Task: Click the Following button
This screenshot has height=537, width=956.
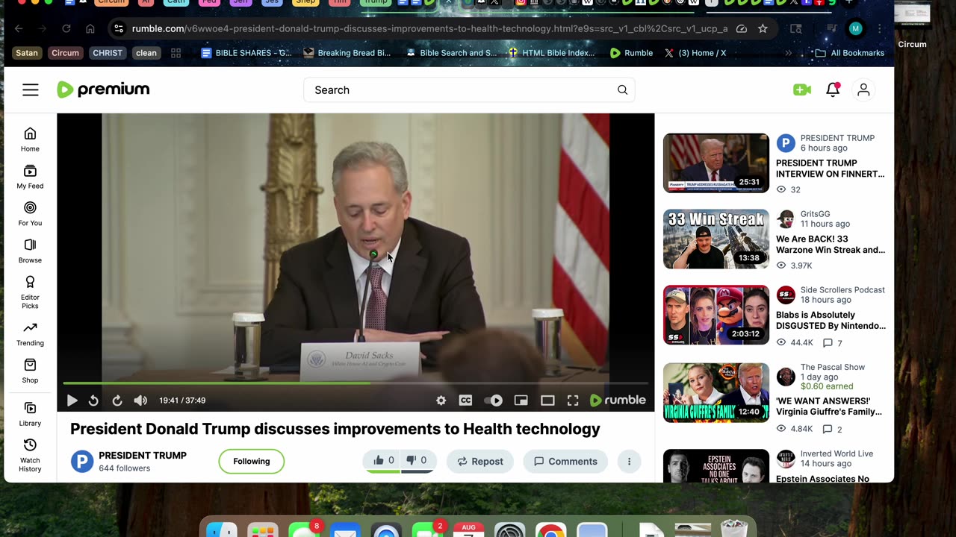Action: [x=252, y=461]
